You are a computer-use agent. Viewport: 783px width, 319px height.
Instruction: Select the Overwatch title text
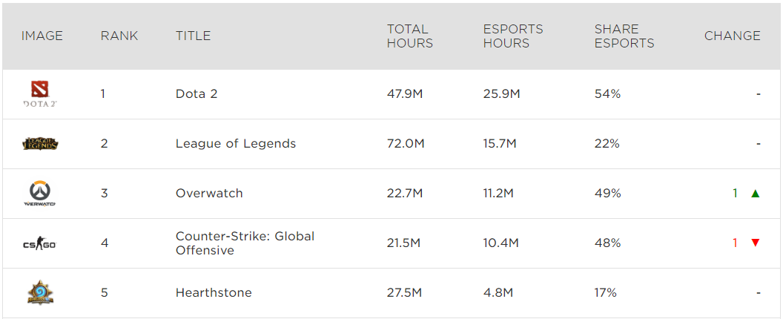click(x=209, y=193)
